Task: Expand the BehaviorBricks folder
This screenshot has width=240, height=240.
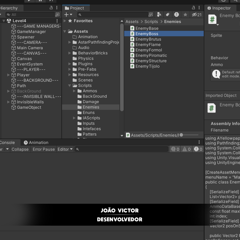Action: pyautogui.click(x=70, y=53)
